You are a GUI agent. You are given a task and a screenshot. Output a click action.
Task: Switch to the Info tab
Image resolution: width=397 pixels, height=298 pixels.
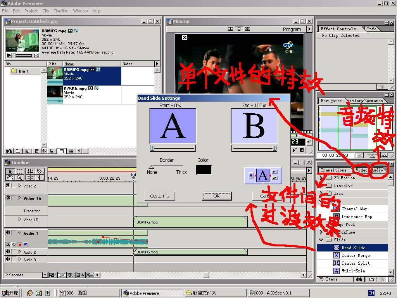(x=371, y=29)
